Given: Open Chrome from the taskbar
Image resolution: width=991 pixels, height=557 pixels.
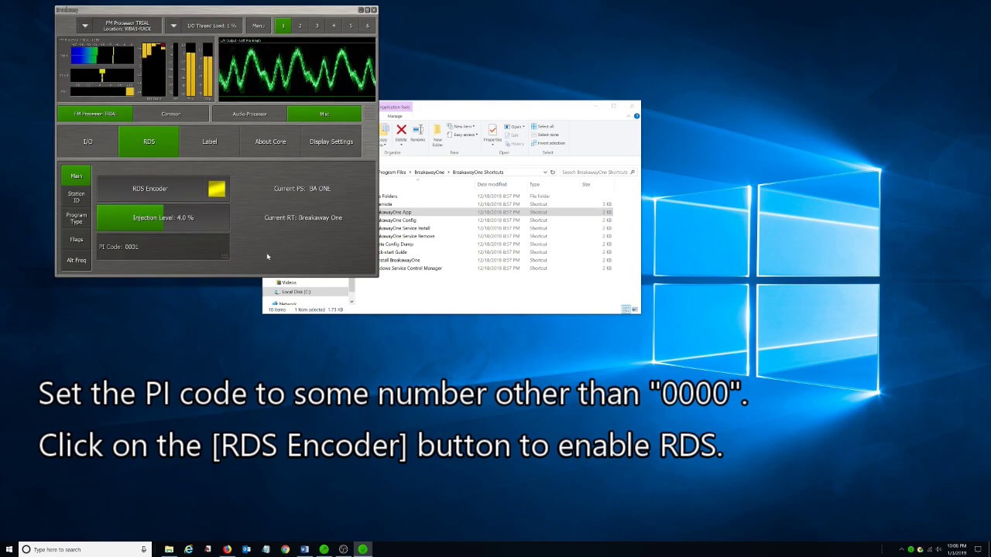Looking at the screenshot, I should click(x=285, y=549).
